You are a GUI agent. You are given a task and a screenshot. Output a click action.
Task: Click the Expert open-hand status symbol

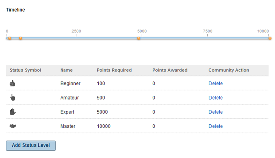point(13,112)
